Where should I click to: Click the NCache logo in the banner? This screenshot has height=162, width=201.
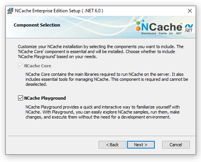[159, 27]
